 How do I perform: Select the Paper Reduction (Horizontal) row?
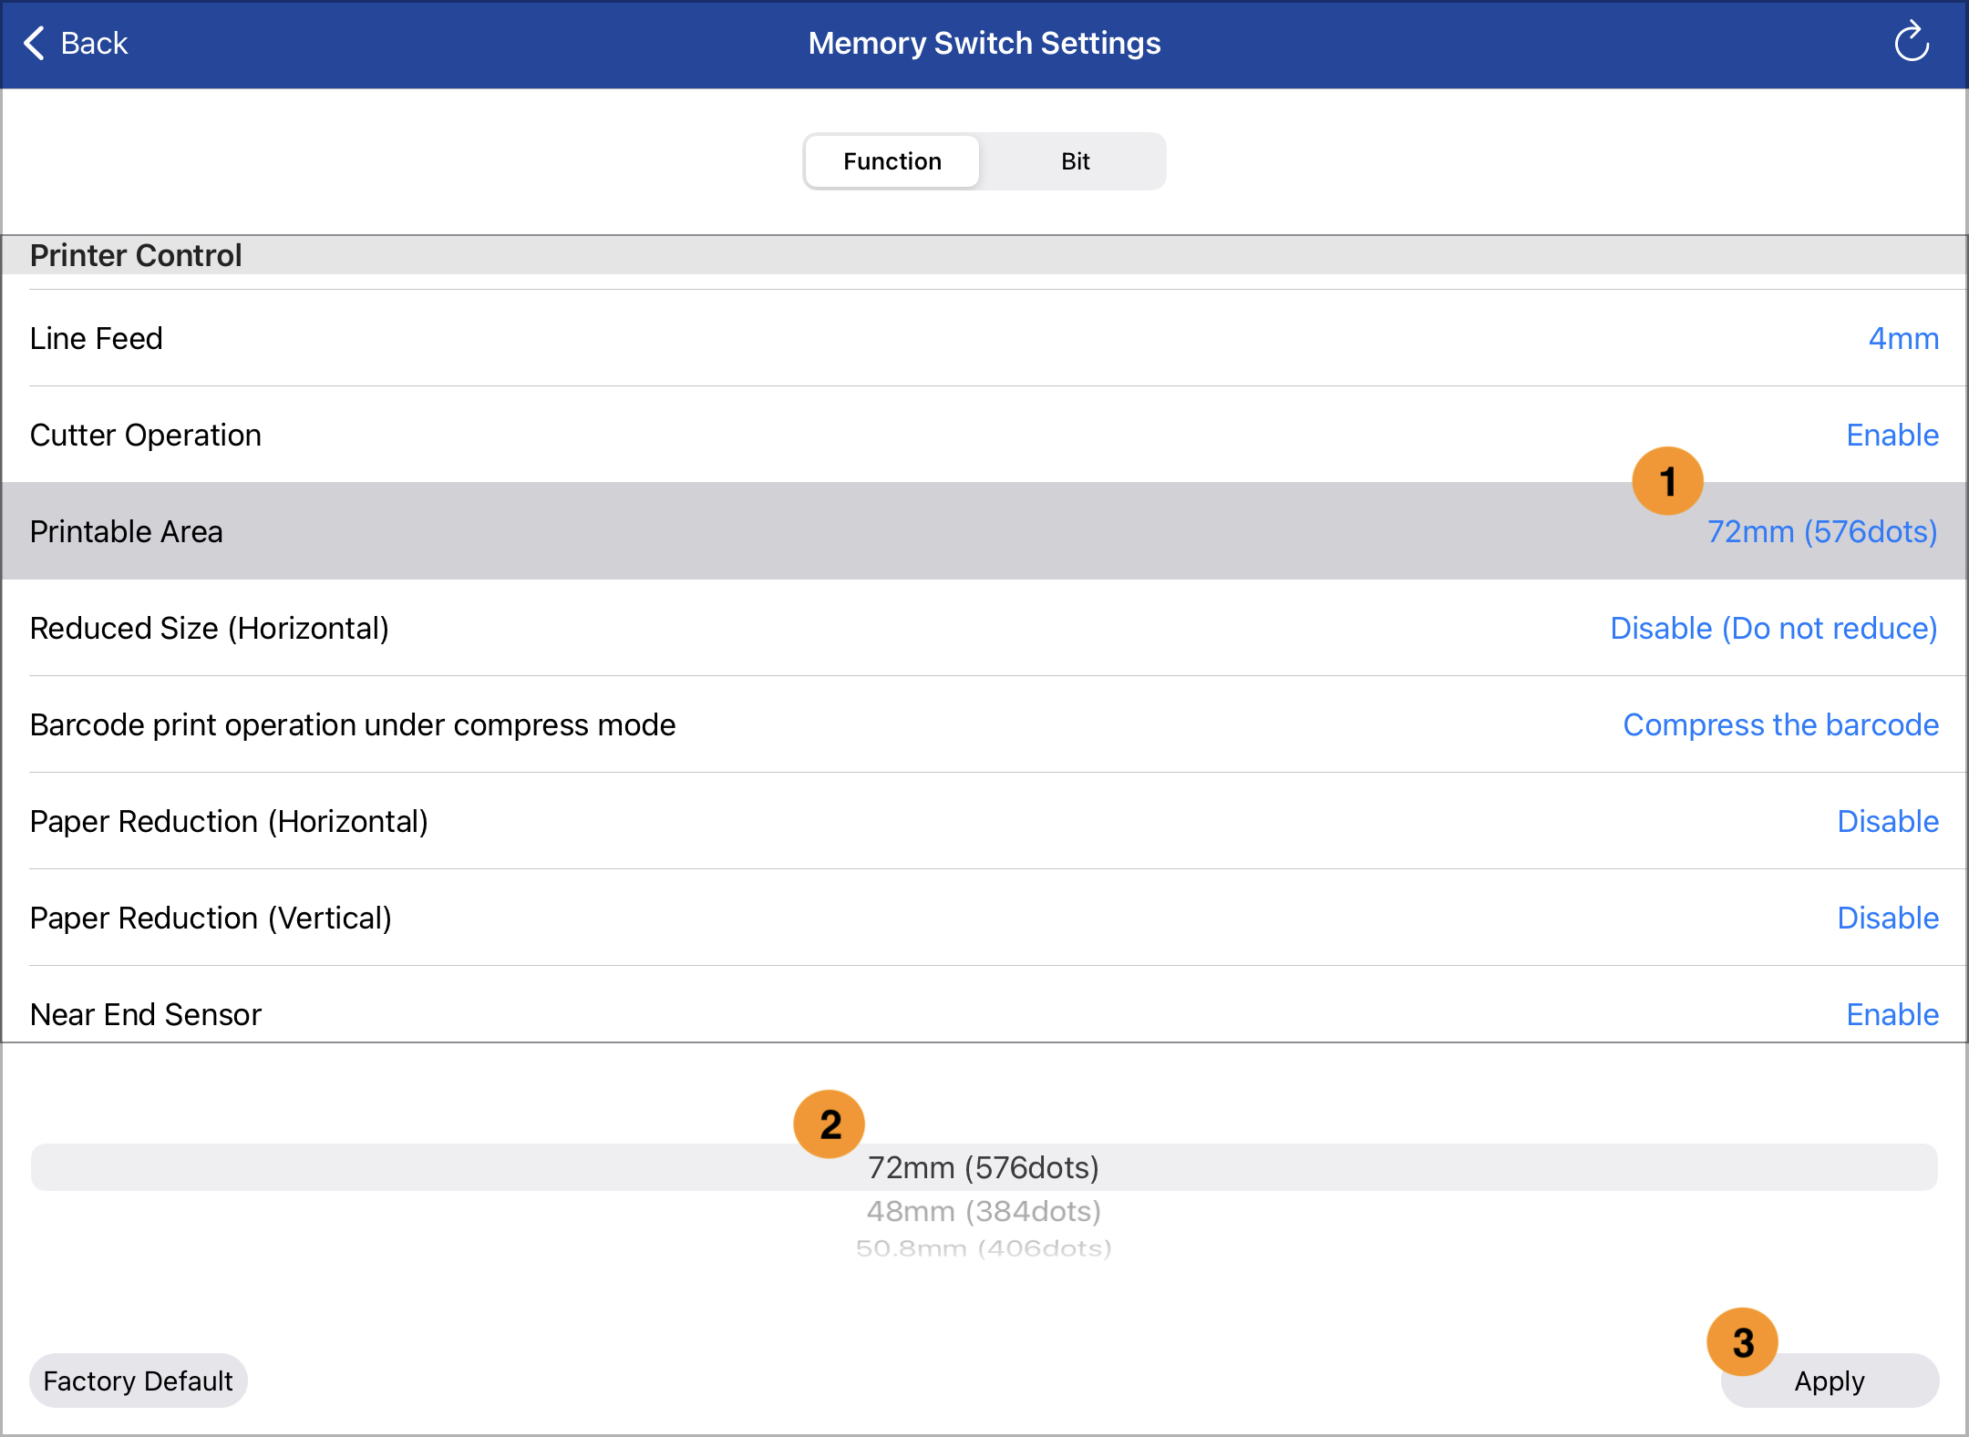click(x=984, y=821)
